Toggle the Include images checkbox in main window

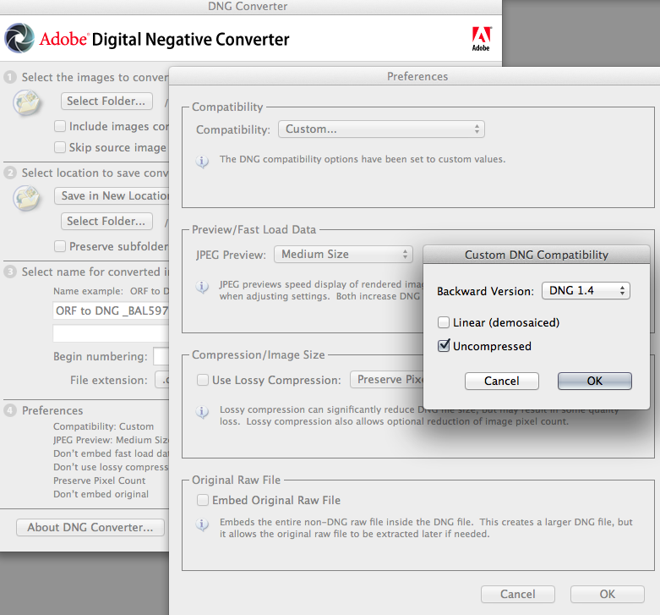[x=60, y=126]
